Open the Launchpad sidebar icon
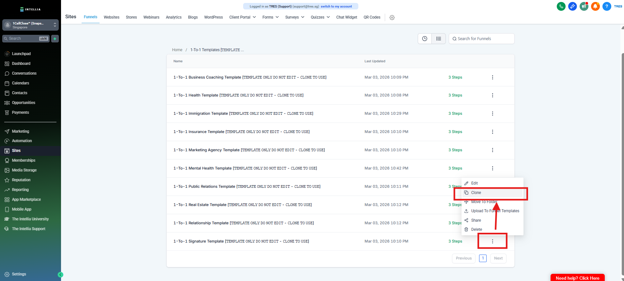The image size is (624, 281). pyautogui.click(x=7, y=54)
